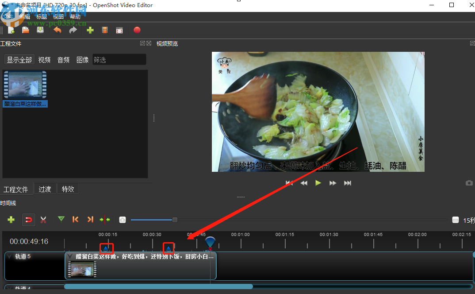
Task: Import files with green plus in the top toolbar
Action: [x=90, y=30]
